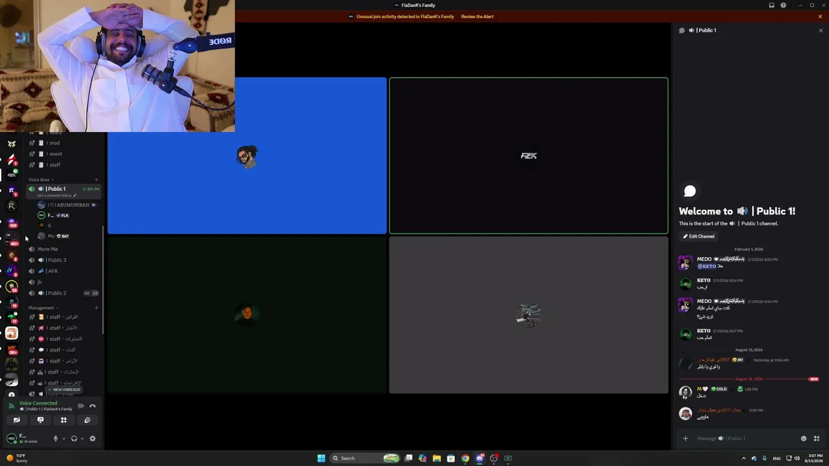The height and width of the screenshot is (466, 829).
Task: Open the event text channel
Action: click(63, 154)
